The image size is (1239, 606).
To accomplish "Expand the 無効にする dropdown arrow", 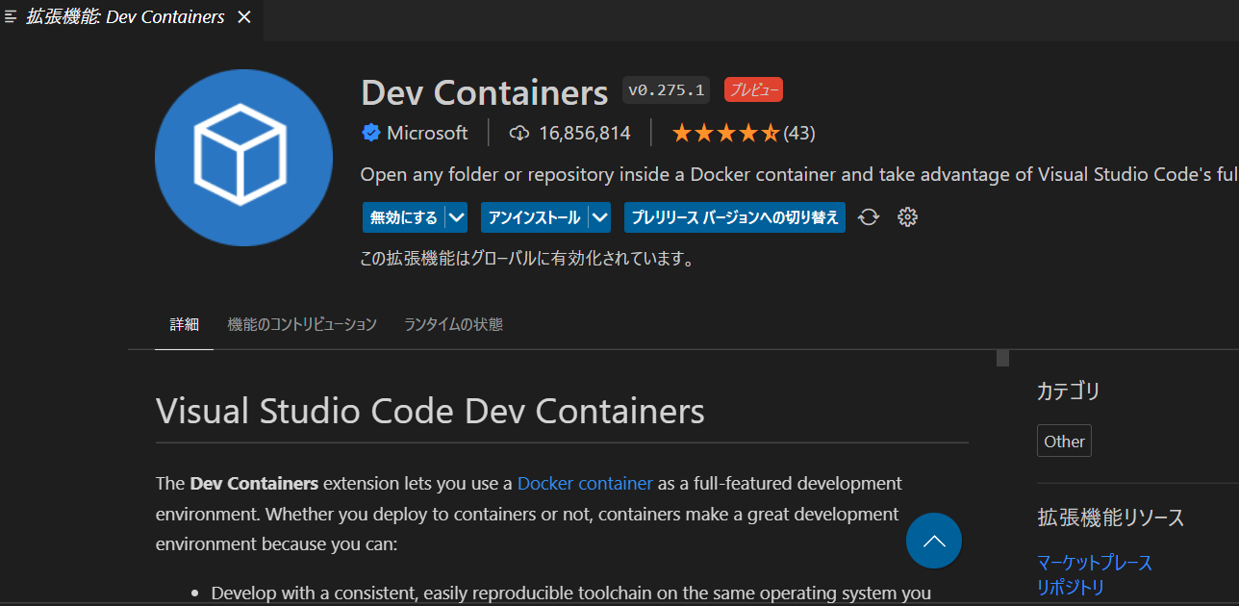I will pyautogui.click(x=457, y=217).
